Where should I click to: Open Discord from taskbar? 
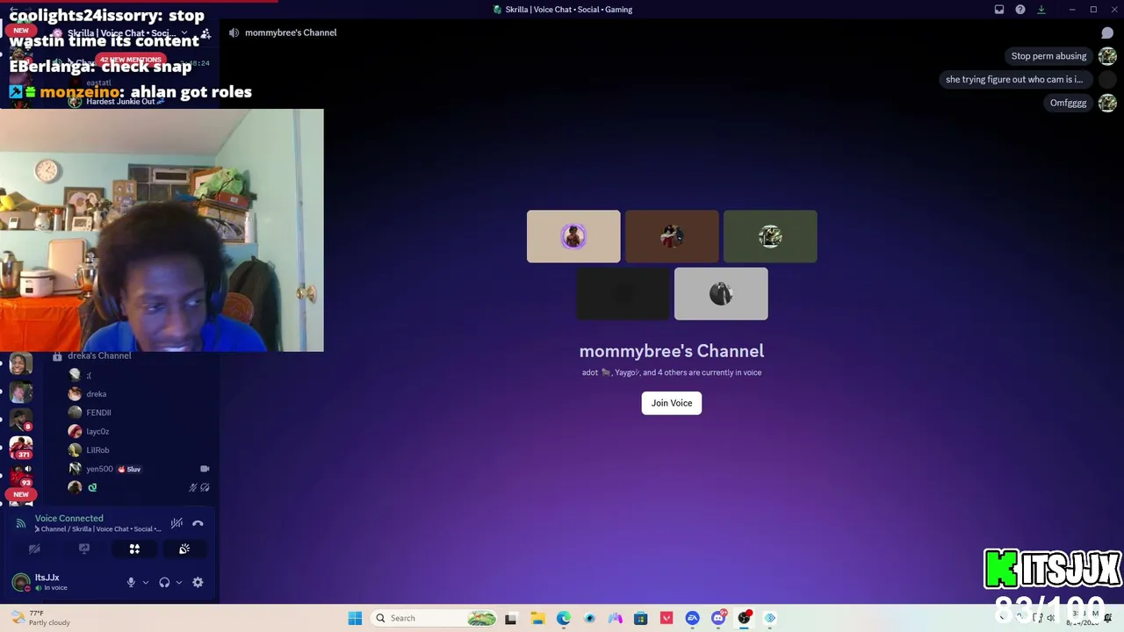[718, 618]
